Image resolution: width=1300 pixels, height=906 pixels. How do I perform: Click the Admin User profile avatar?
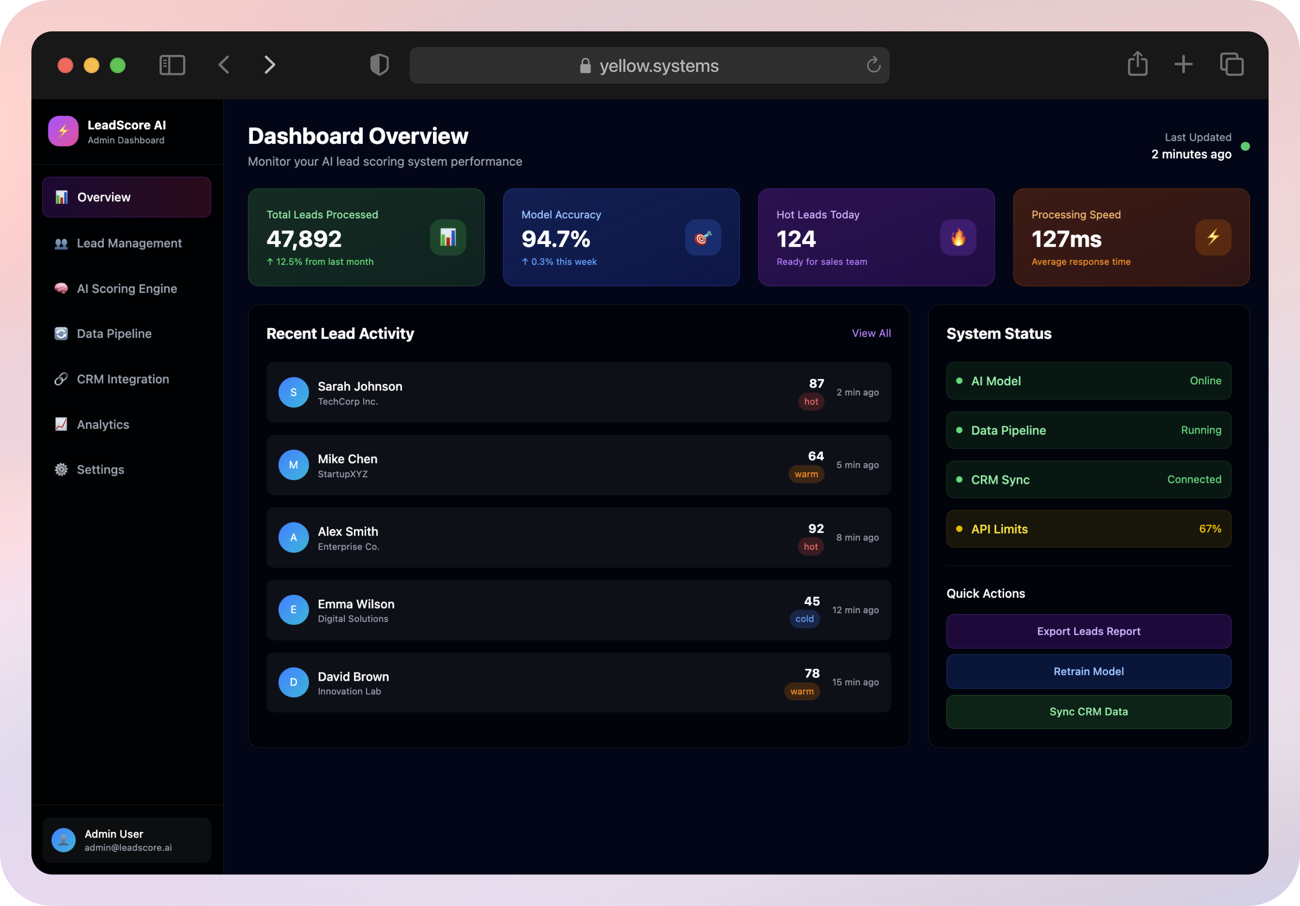(63, 840)
